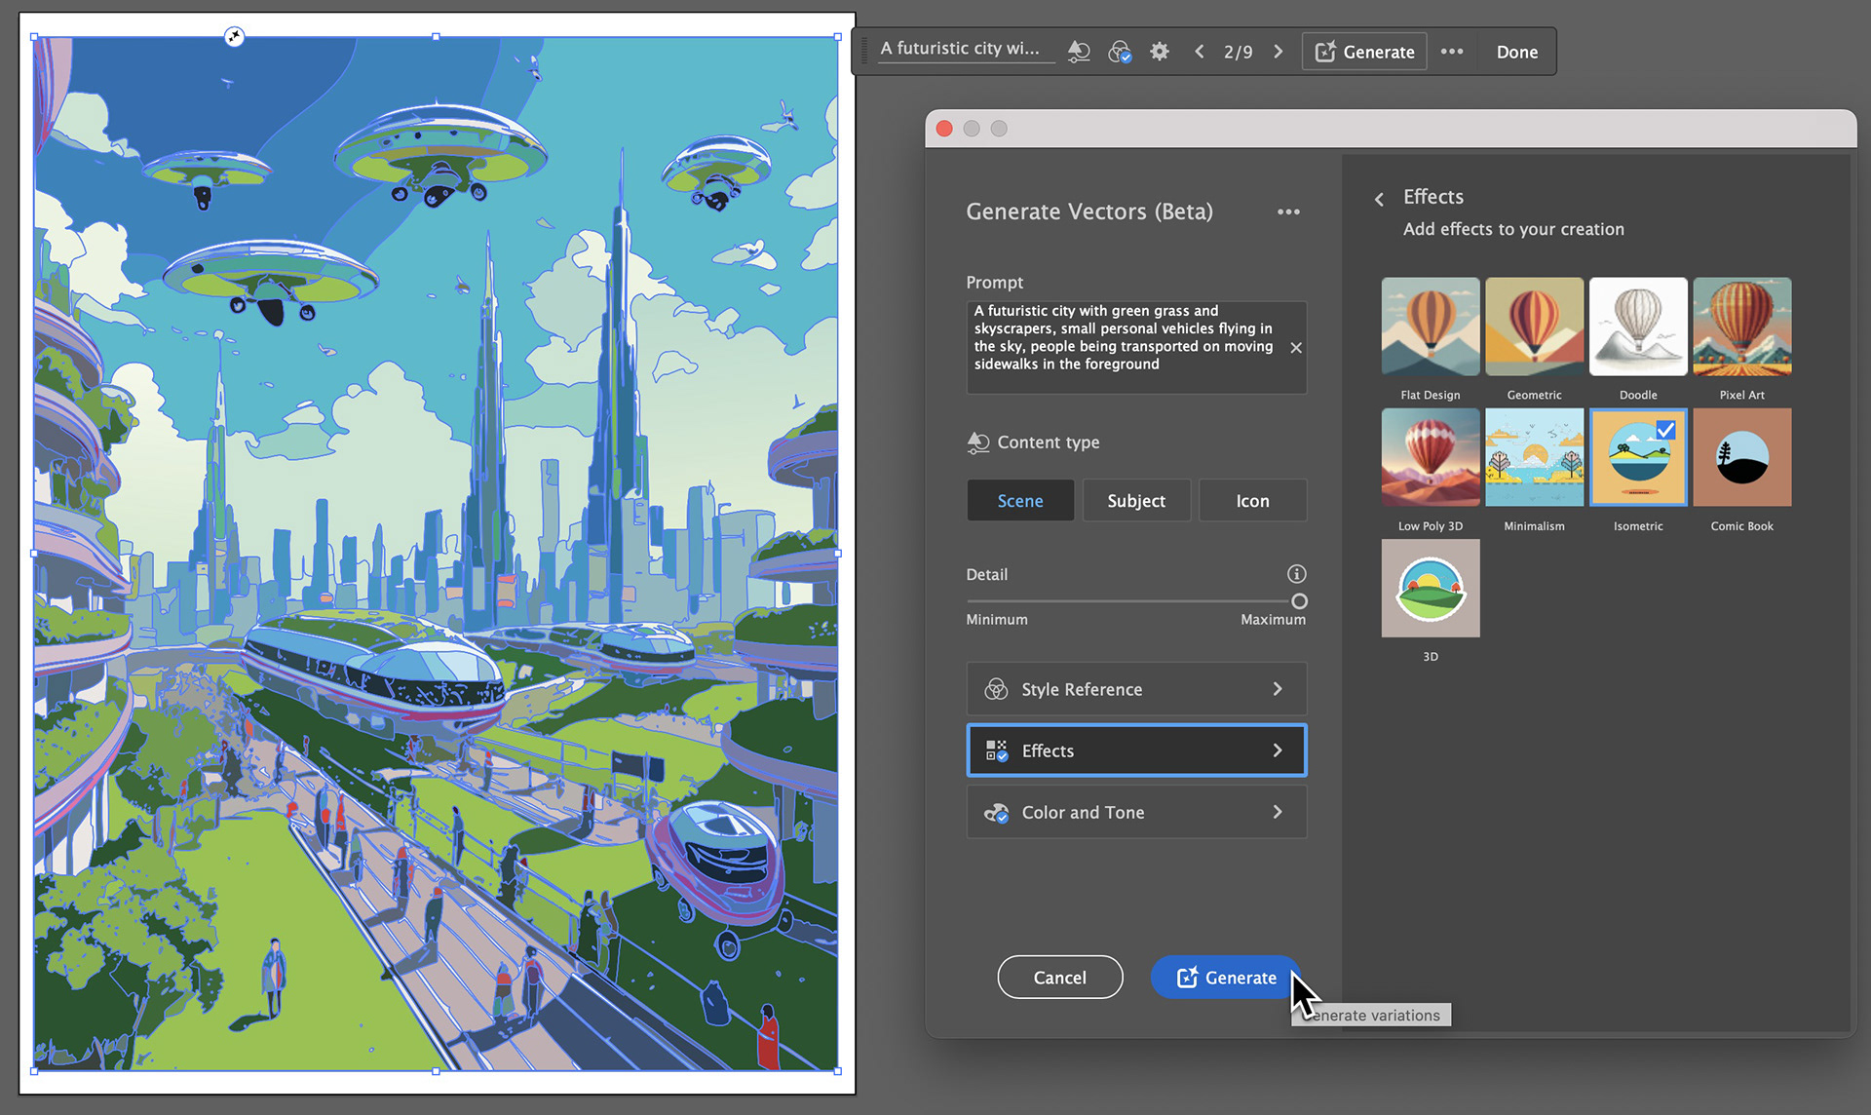
Task: Click Generate in the top contextual bar
Action: [x=1364, y=52]
